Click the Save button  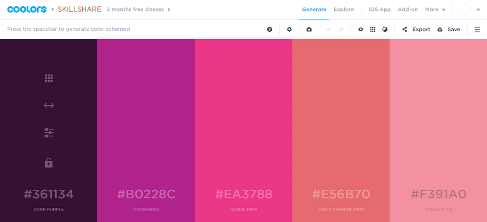[x=454, y=29]
